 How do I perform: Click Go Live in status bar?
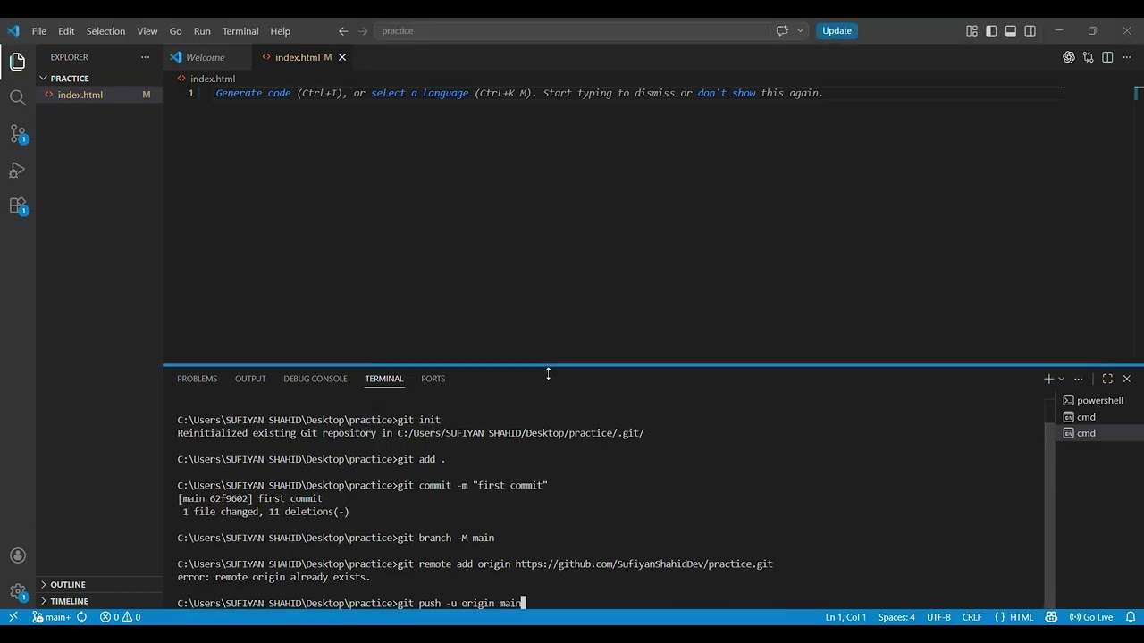click(1090, 617)
